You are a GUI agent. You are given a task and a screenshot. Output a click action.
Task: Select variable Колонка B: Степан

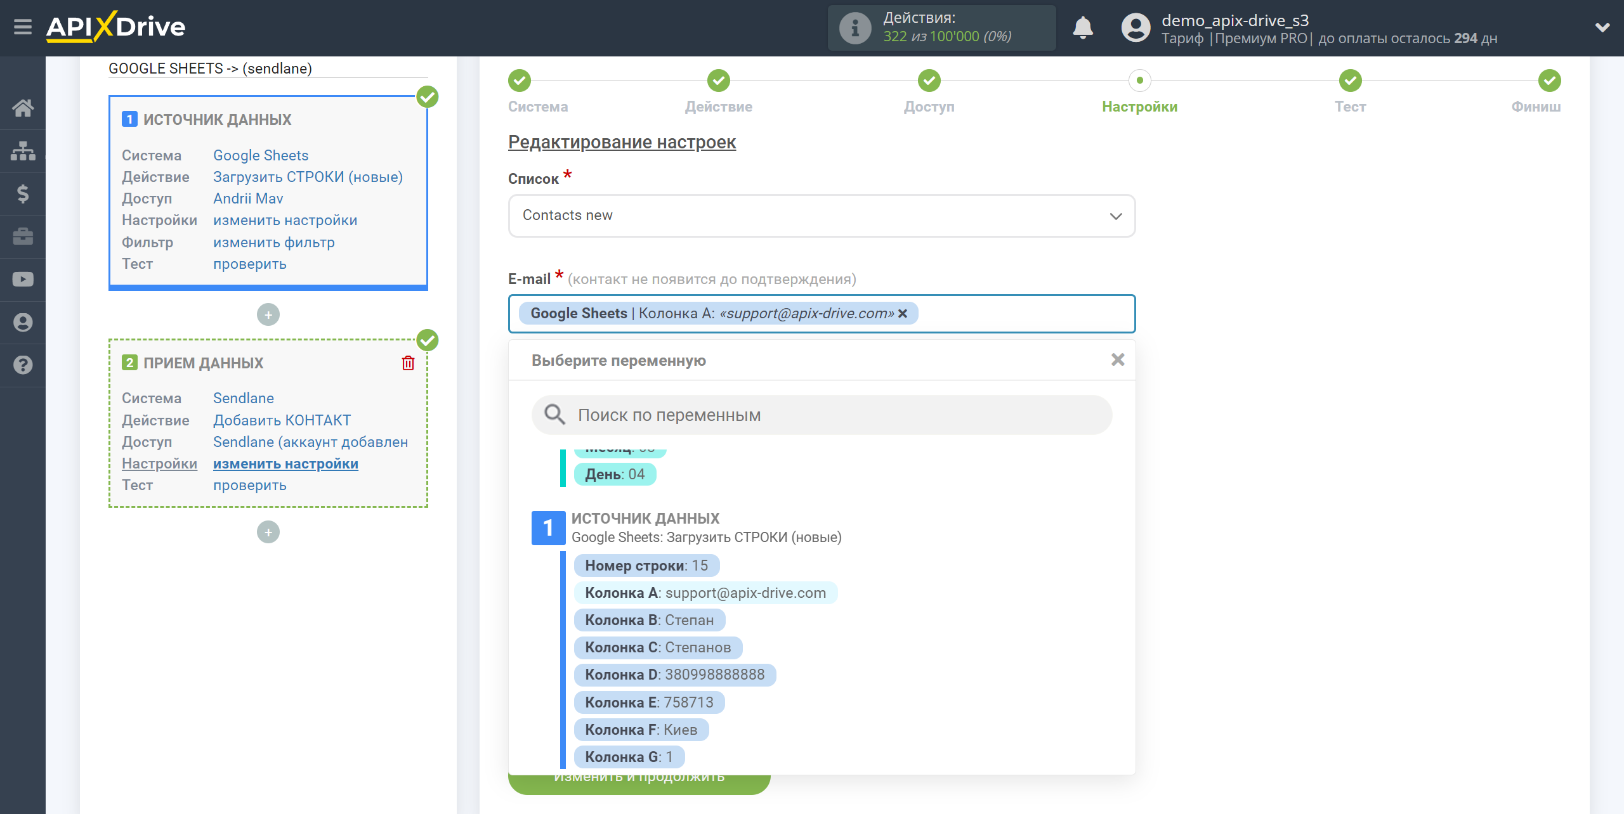coord(649,620)
